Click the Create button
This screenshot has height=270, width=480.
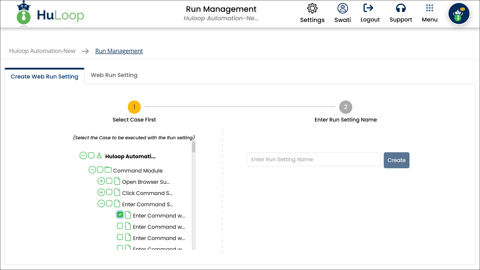[396, 160]
